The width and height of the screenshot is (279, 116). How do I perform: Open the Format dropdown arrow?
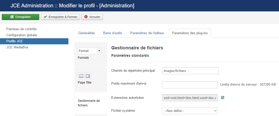coord(99,51)
